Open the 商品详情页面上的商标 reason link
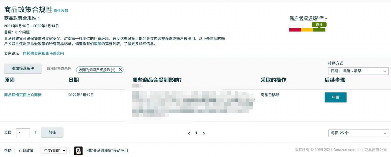This screenshot has width=391, height=157. click(23, 95)
